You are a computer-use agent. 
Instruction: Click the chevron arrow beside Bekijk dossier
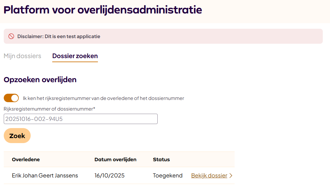[x=231, y=176]
